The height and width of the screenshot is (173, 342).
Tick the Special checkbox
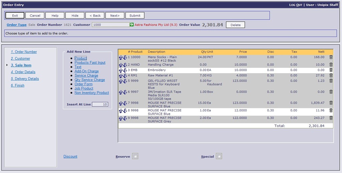219,156
